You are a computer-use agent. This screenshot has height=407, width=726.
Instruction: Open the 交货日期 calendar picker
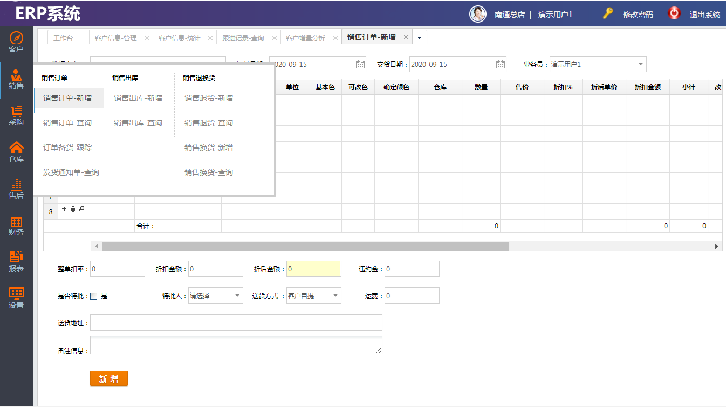[501, 64]
